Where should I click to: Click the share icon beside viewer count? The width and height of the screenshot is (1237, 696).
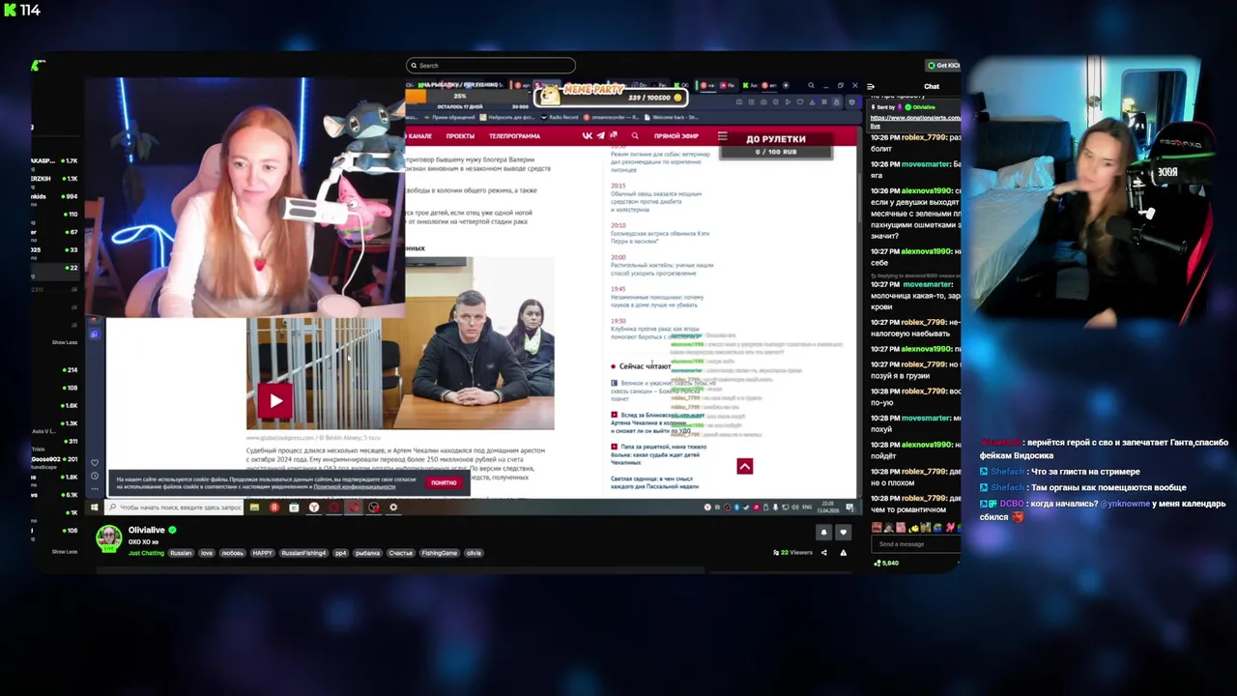tap(823, 553)
